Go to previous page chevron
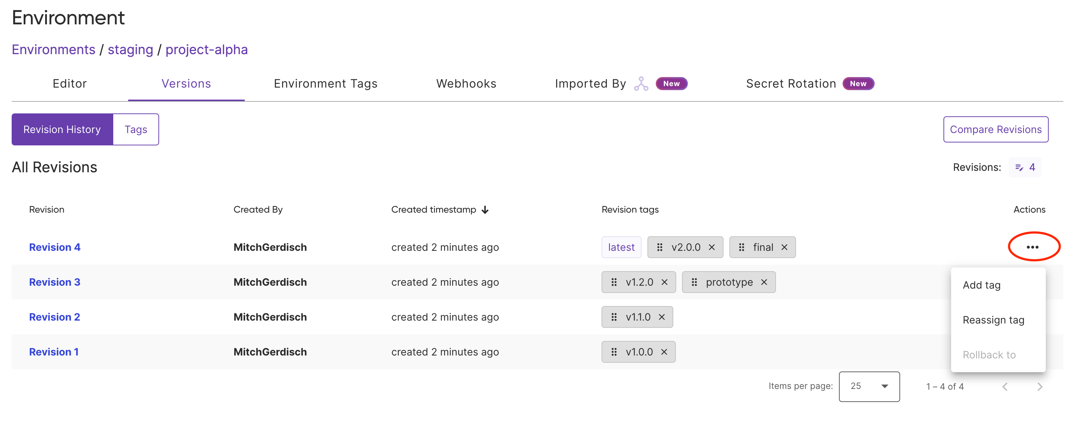This screenshot has width=1072, height=426. click(1005, 386)
